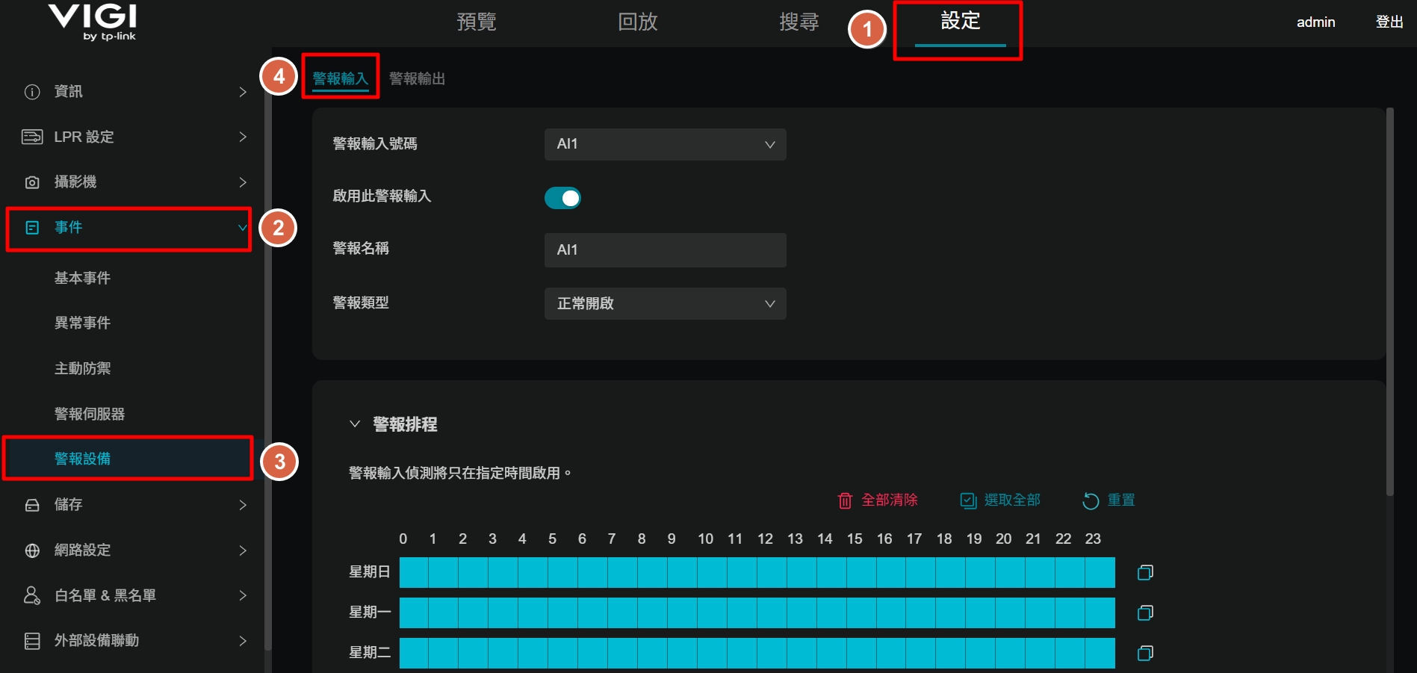The width and height of the screenshot is (1417, 673).
Task: Click the reset arrow icon beside 重置
Action: [1091, 500]
